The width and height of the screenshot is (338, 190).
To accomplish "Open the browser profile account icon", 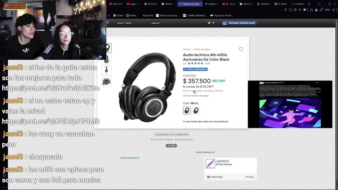I will coord(316,10).
